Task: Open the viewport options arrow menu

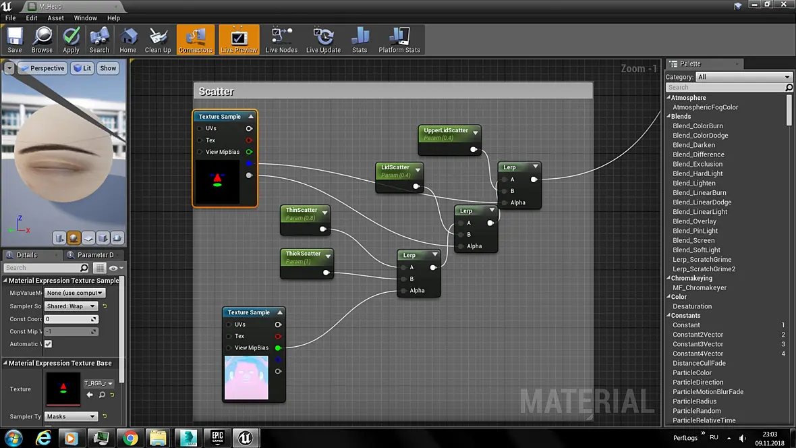Action: [x=9, y=68]
